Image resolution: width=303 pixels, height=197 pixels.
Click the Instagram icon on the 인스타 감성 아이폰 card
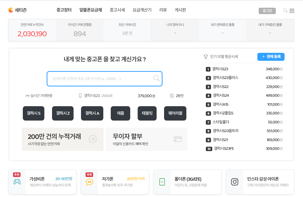pyautogui.click(x=235, y=182)
